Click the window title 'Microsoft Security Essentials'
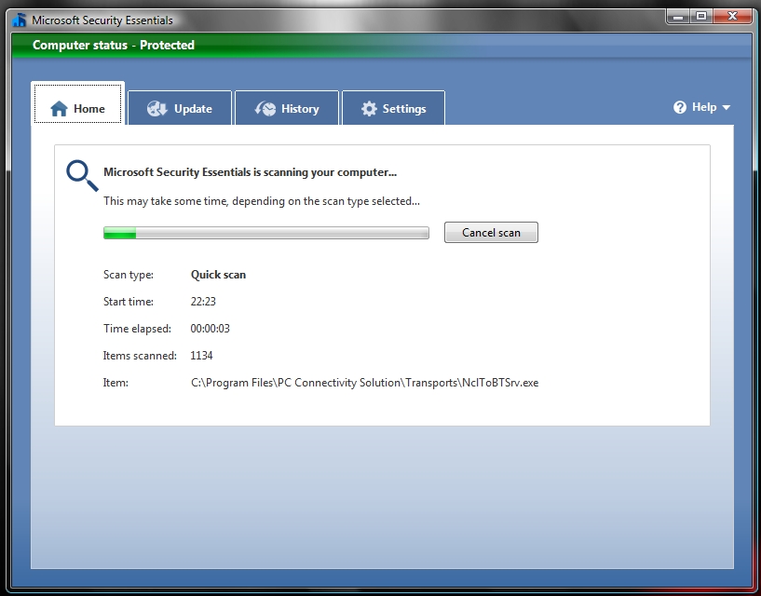Viewport: 761px width, 596px height. click(102, 20)
